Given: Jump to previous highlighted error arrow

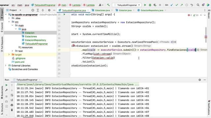Looking at the screenshot, I should click(201, 15).
